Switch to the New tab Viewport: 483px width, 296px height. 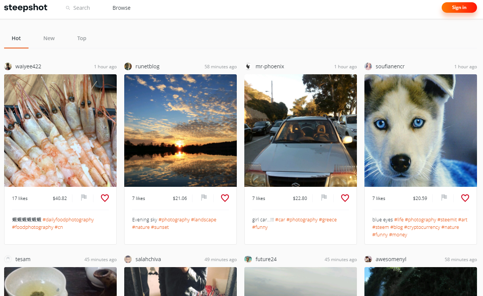point(49,38)
